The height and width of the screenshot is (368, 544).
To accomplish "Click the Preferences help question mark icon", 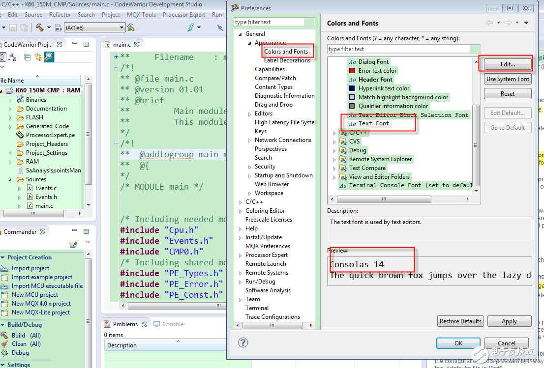I will pyautogui.click(x=243, y=343).
